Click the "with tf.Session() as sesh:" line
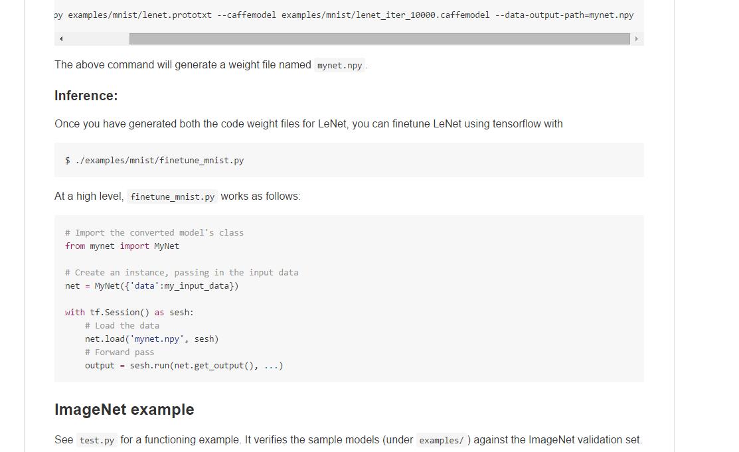The height and width of the screenshot is (452, 739). click(129, 312)
